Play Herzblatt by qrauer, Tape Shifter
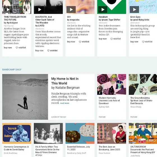The width and height of the screenshot is (157, 157). (103, 10)
